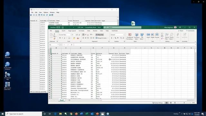Open the font size dropdown
Screen dimensions: 206x116
(75, 35)
